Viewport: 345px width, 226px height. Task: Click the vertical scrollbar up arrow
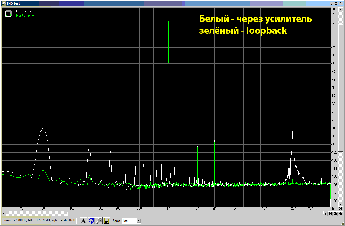(x=341, y=9)
